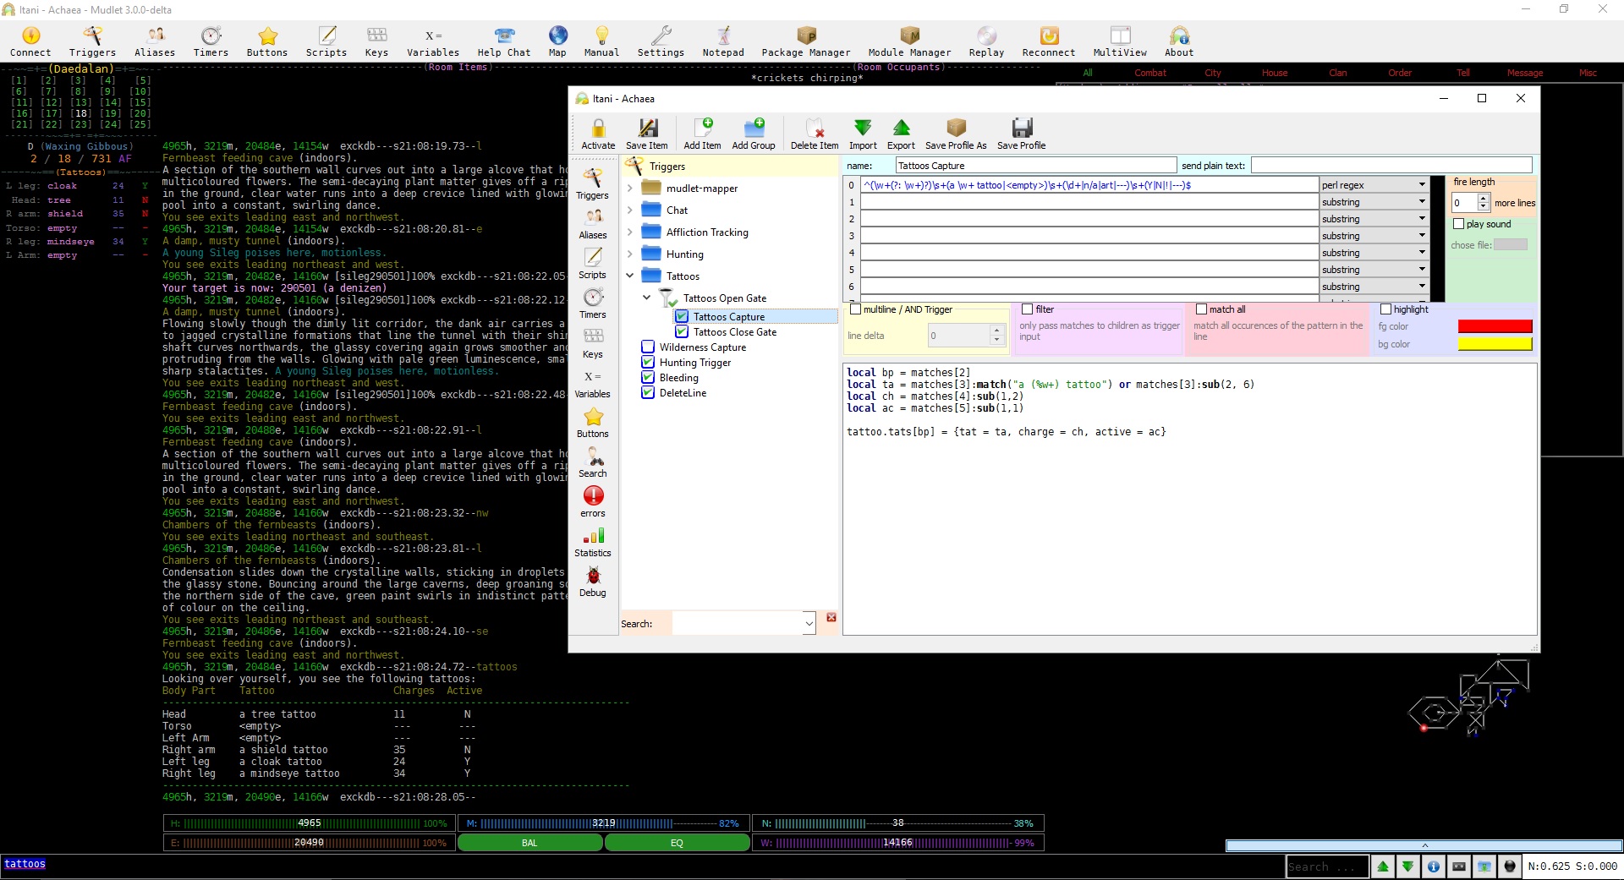
Task: Click Save Profile As
Action: pos(956,134)
